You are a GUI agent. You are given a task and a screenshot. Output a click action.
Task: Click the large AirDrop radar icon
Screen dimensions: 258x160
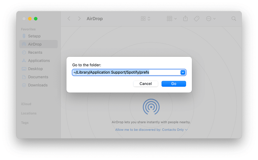coord(151,107)
